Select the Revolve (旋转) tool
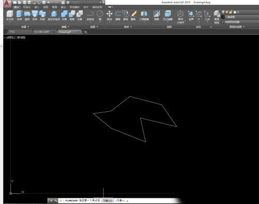Screen dimensions: 259x204 [x=27, y=16]
